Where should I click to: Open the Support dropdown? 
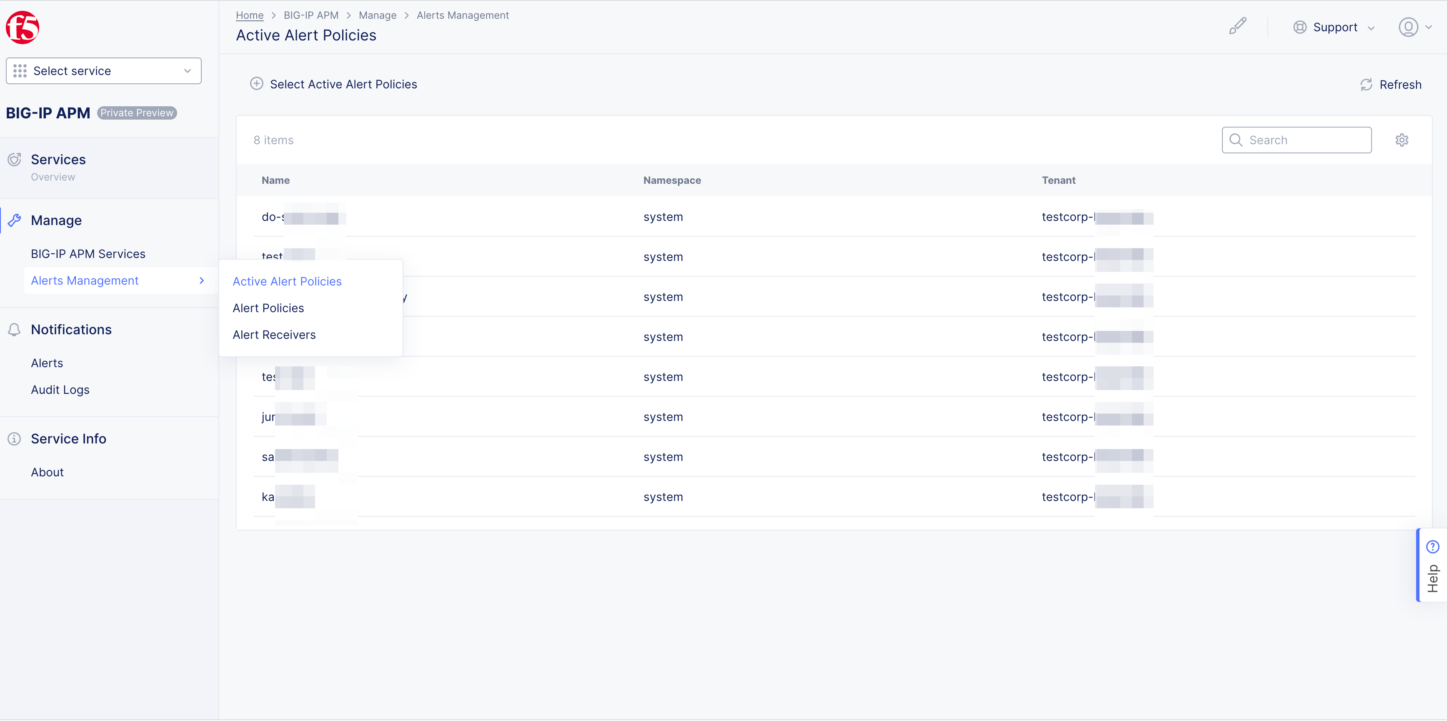pos(1334,27)
